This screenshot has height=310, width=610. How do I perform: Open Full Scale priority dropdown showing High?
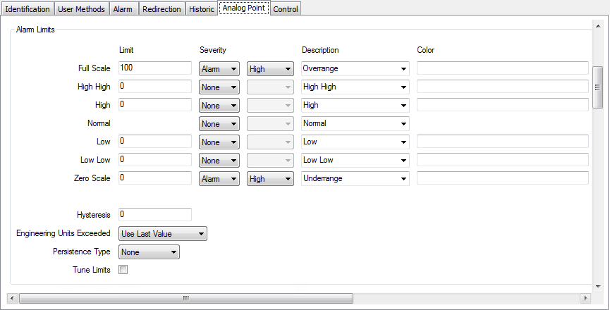click(270, 69)
